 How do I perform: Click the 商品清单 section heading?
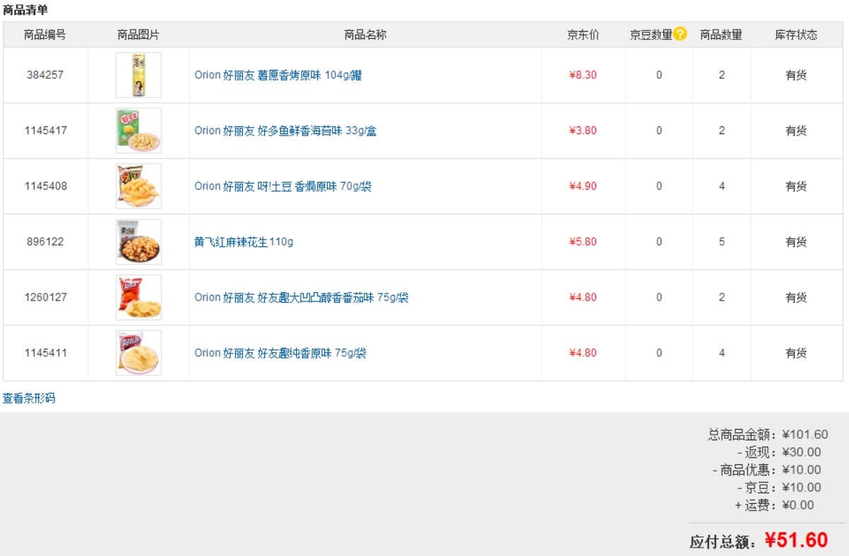pos(25,10)
